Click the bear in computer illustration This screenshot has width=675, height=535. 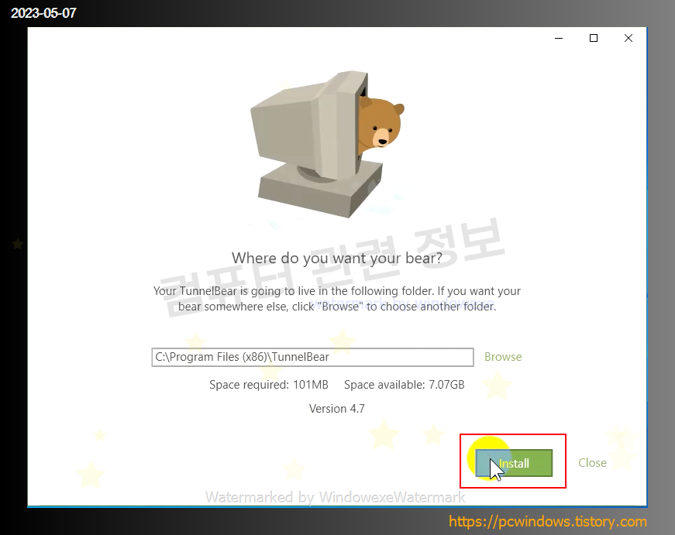coord(327,145)
